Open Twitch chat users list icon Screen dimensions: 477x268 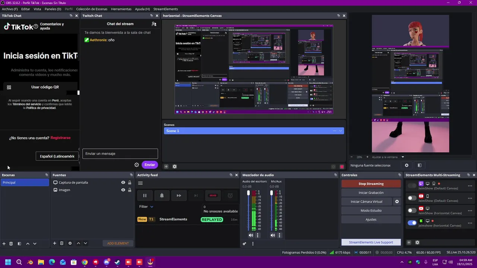click(x=154, y=24)
